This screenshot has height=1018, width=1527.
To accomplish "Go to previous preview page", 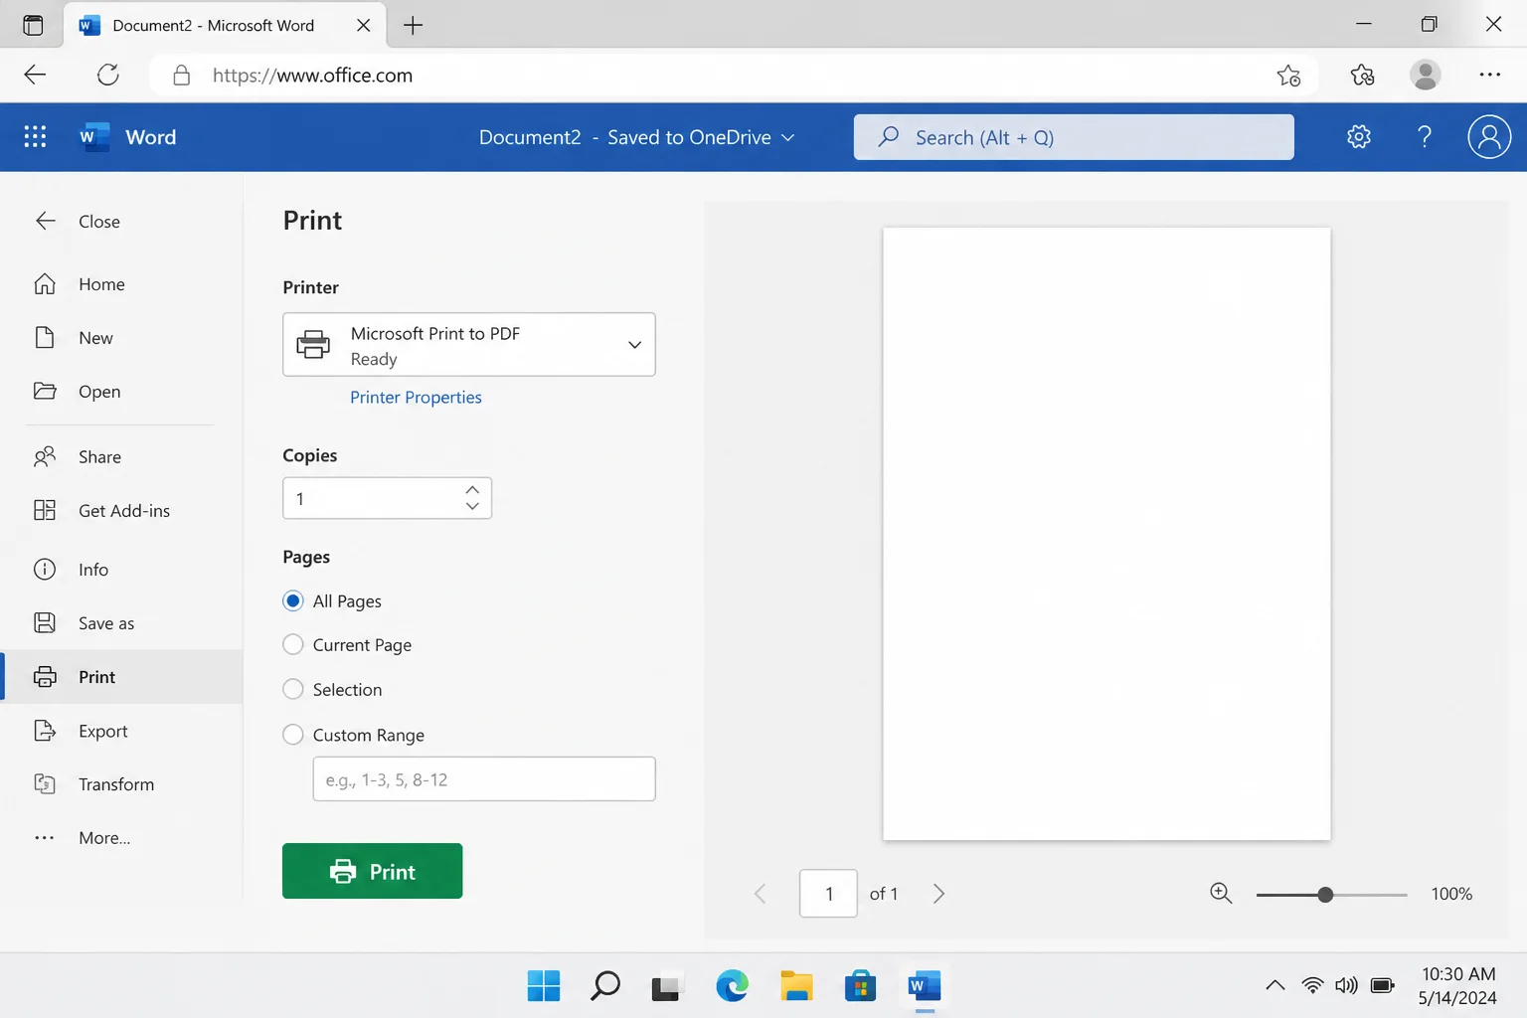I will point(761,894).
